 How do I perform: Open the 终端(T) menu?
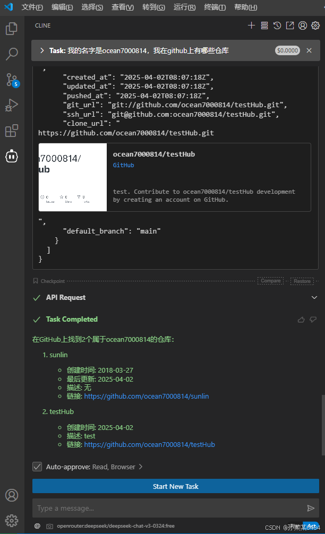tap(215, 7)
